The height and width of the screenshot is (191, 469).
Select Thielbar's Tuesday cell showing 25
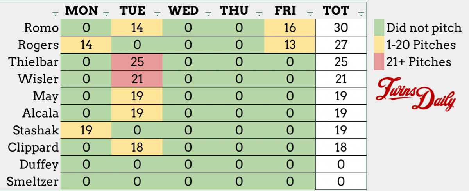pyautogui.click(x=136, y=62)
